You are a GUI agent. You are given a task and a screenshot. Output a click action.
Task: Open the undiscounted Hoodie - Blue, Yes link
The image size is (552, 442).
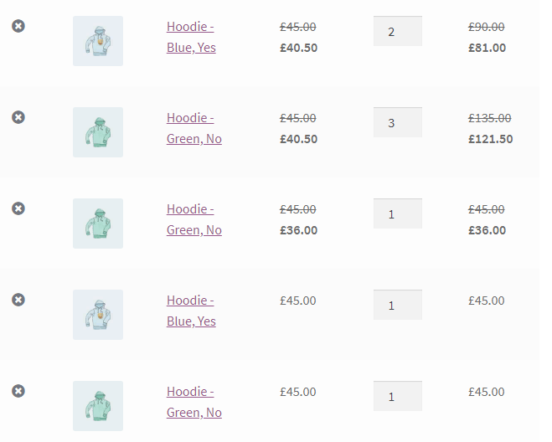pyautogui.click(x=191, y=311)
